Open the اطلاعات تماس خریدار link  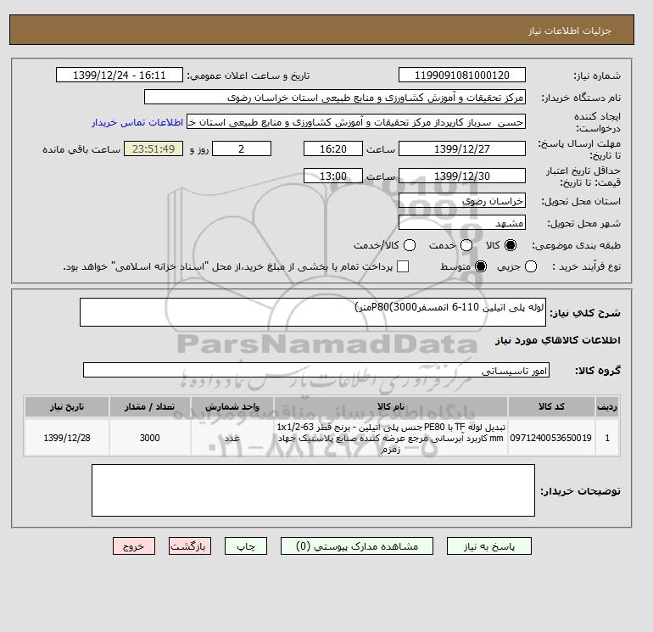pyautogui.click(x=137, y=122)
